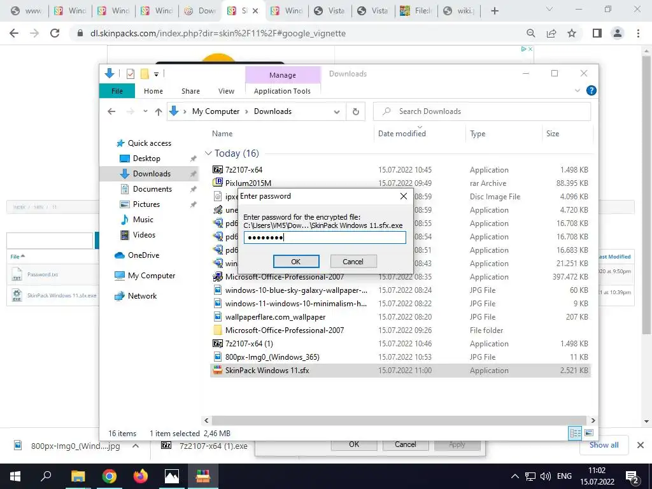Open Firefox from taskbar
The width and height of the screenshot is (652, 489).
point(141,476)
